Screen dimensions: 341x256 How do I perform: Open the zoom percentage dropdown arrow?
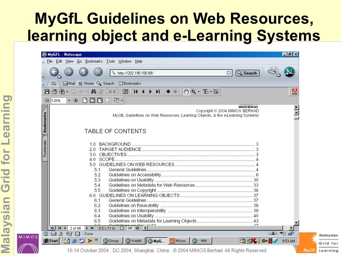point(69,101)
